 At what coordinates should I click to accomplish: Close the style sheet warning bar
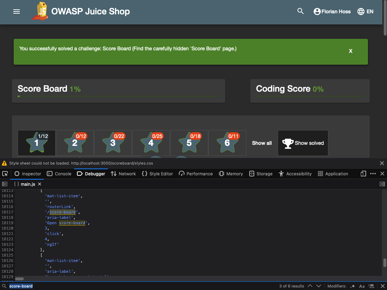(382, 163)
